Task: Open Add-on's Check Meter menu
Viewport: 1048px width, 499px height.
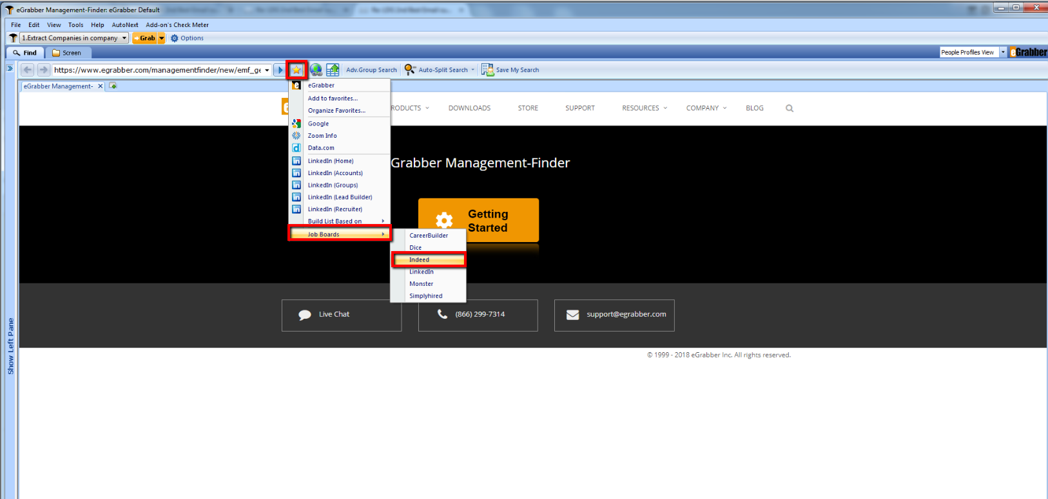Action: point(177,25)
